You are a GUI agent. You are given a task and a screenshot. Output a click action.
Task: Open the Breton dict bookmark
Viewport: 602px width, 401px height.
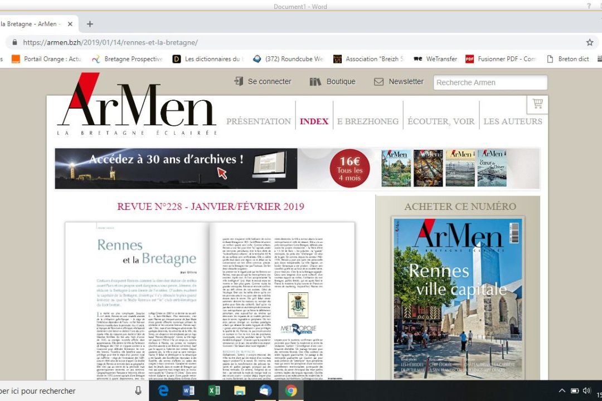click(x=568, y=59)
